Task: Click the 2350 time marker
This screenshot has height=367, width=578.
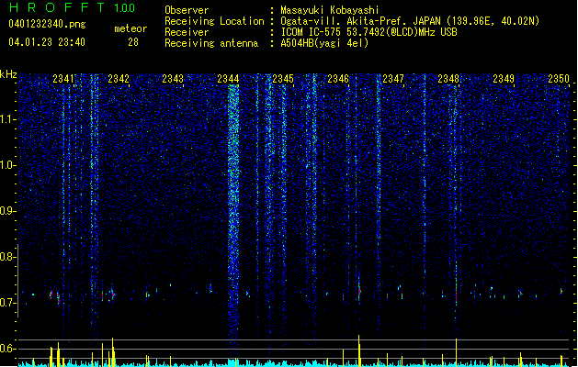Action: (559, 79)
